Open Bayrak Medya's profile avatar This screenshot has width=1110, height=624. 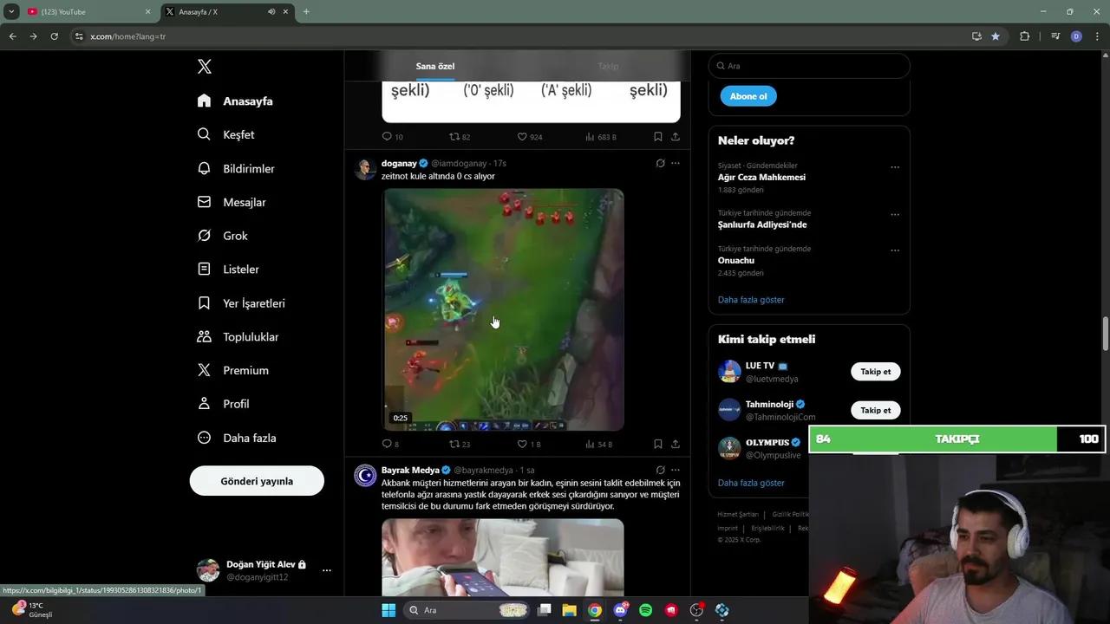pyautogui.click(x=365, y=476)
